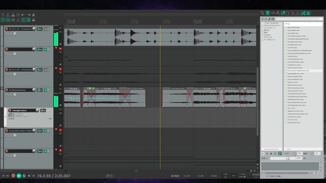Arm record on xkietesimaukarax track

click(x=6, y=90)
